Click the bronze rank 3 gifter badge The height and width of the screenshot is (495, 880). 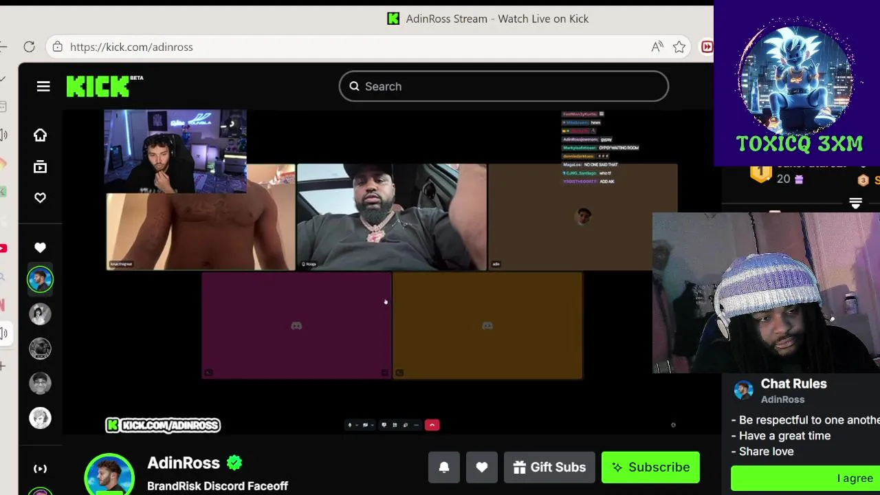coord(863,180)
